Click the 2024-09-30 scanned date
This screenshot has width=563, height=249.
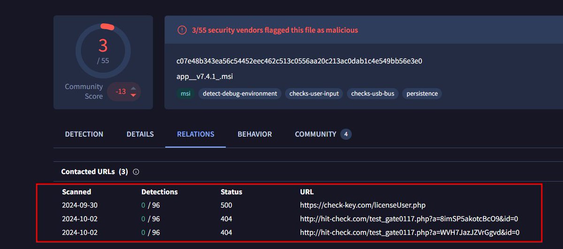(x=80, y=205)
